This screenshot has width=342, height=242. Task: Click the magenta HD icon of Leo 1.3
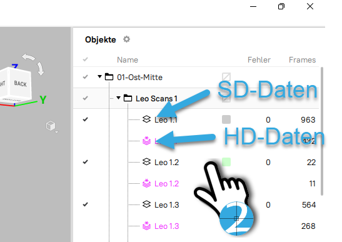[146, 226]
